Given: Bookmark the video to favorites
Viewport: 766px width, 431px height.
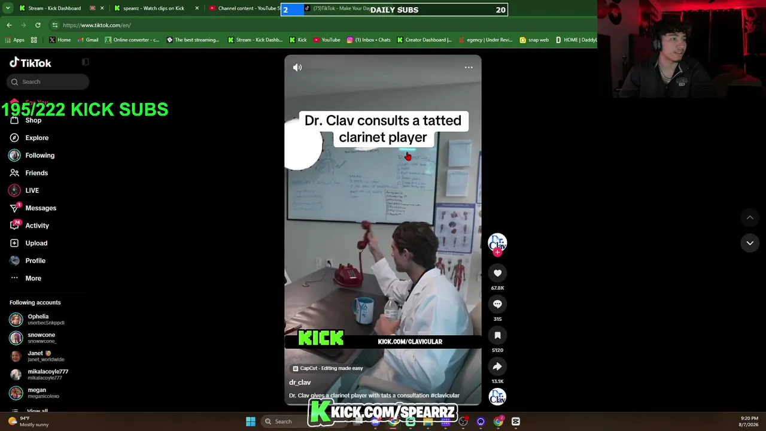Looking at the screenshot, I should 497,335.
